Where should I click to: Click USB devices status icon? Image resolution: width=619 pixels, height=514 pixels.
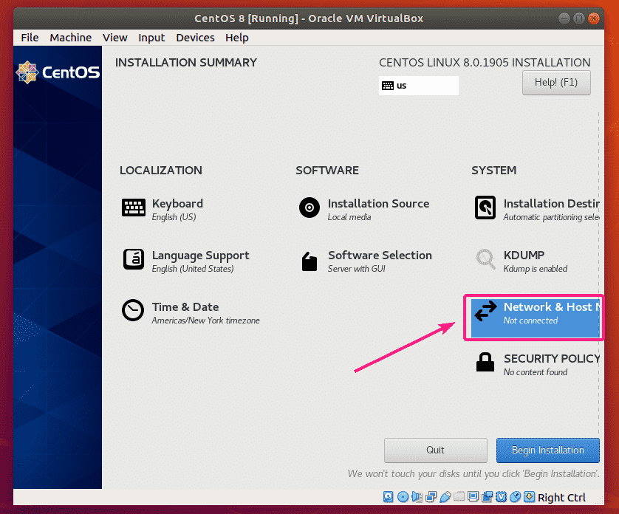coord(445,496)
